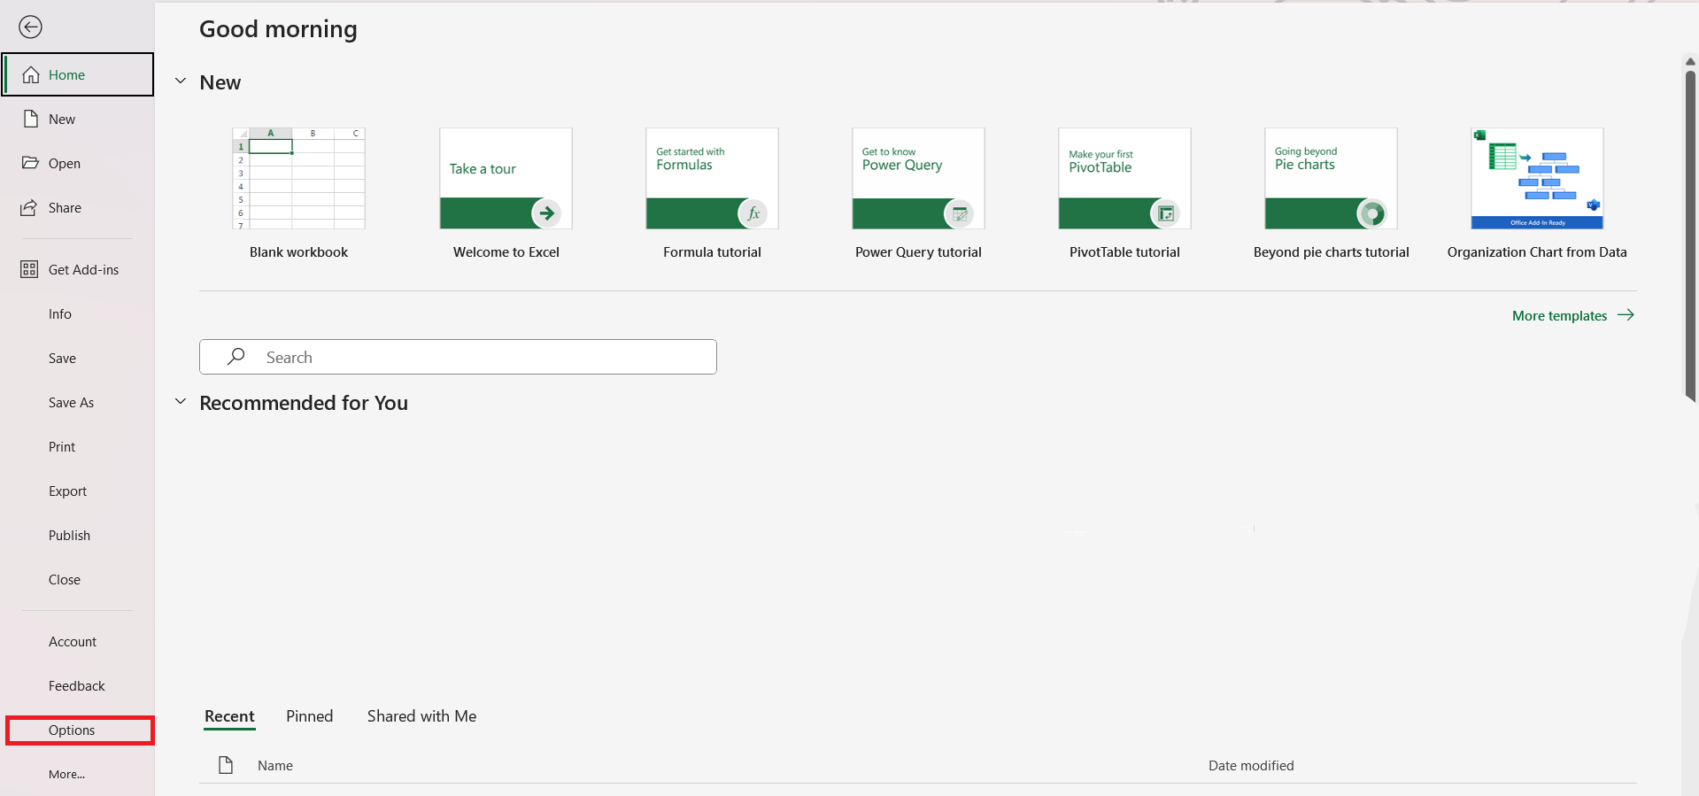Click the New document icon in sidebar
Screen dimensions: 1699x796
[31, 119]
